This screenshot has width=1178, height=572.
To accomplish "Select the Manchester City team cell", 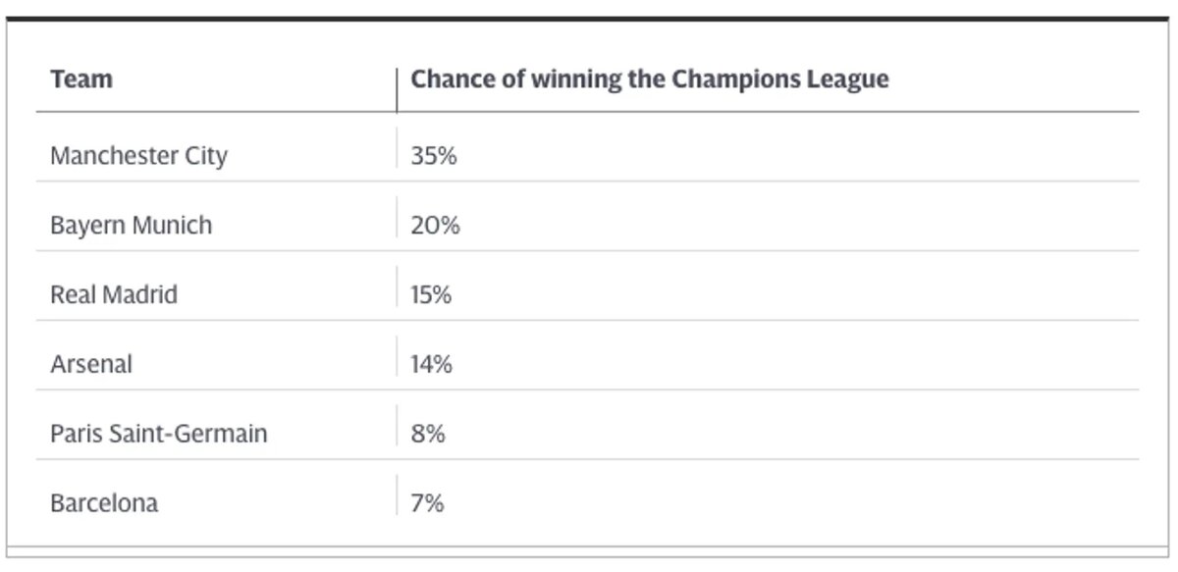I will click(138, 156).
